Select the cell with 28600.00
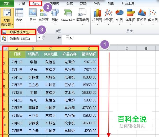Viewport: 159px width, 137px height. pyautogui.click(x=89, y=123)
